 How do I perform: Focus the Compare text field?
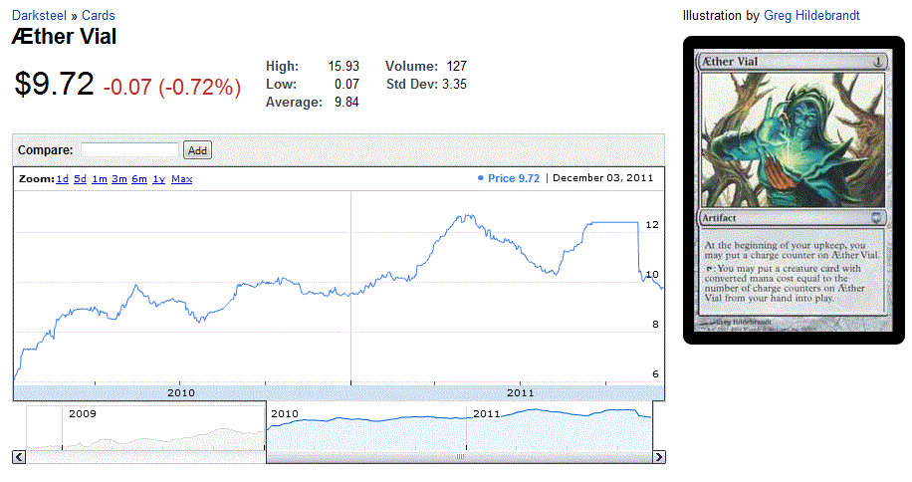(129, 150)
